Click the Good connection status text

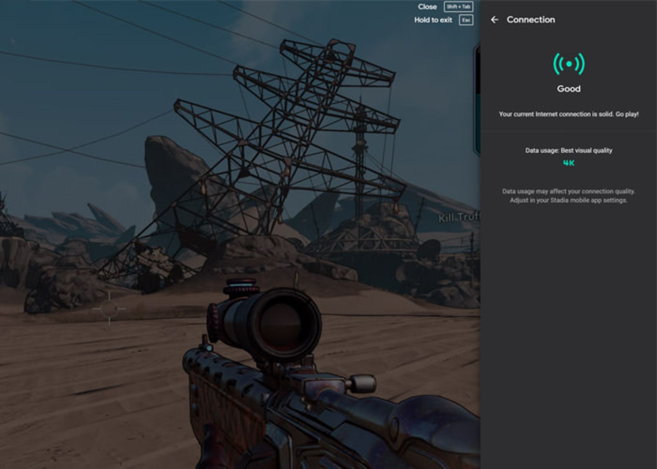[568, 89]
